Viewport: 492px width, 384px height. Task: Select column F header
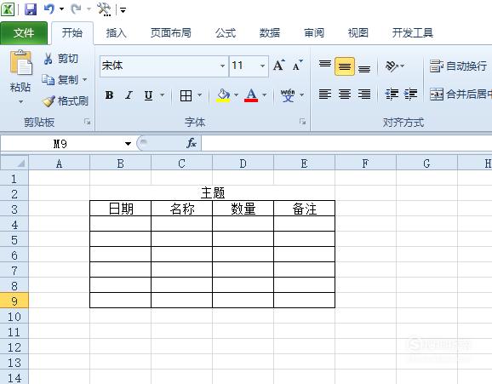[x=365, y=163]
